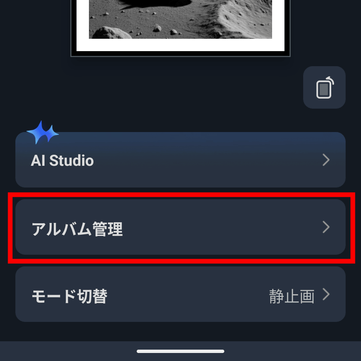Tap the rotate orientation icon button
Image resolution: width=361 pixels, height=361 pixels.
324,87
